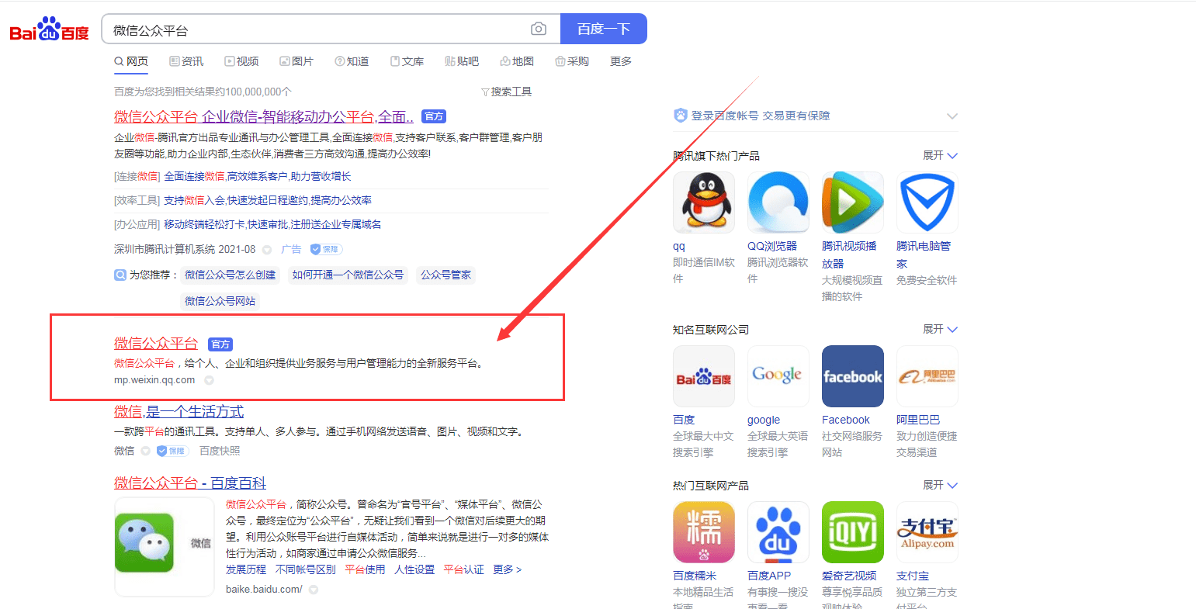Open the 搜索工具 filter

506,92
